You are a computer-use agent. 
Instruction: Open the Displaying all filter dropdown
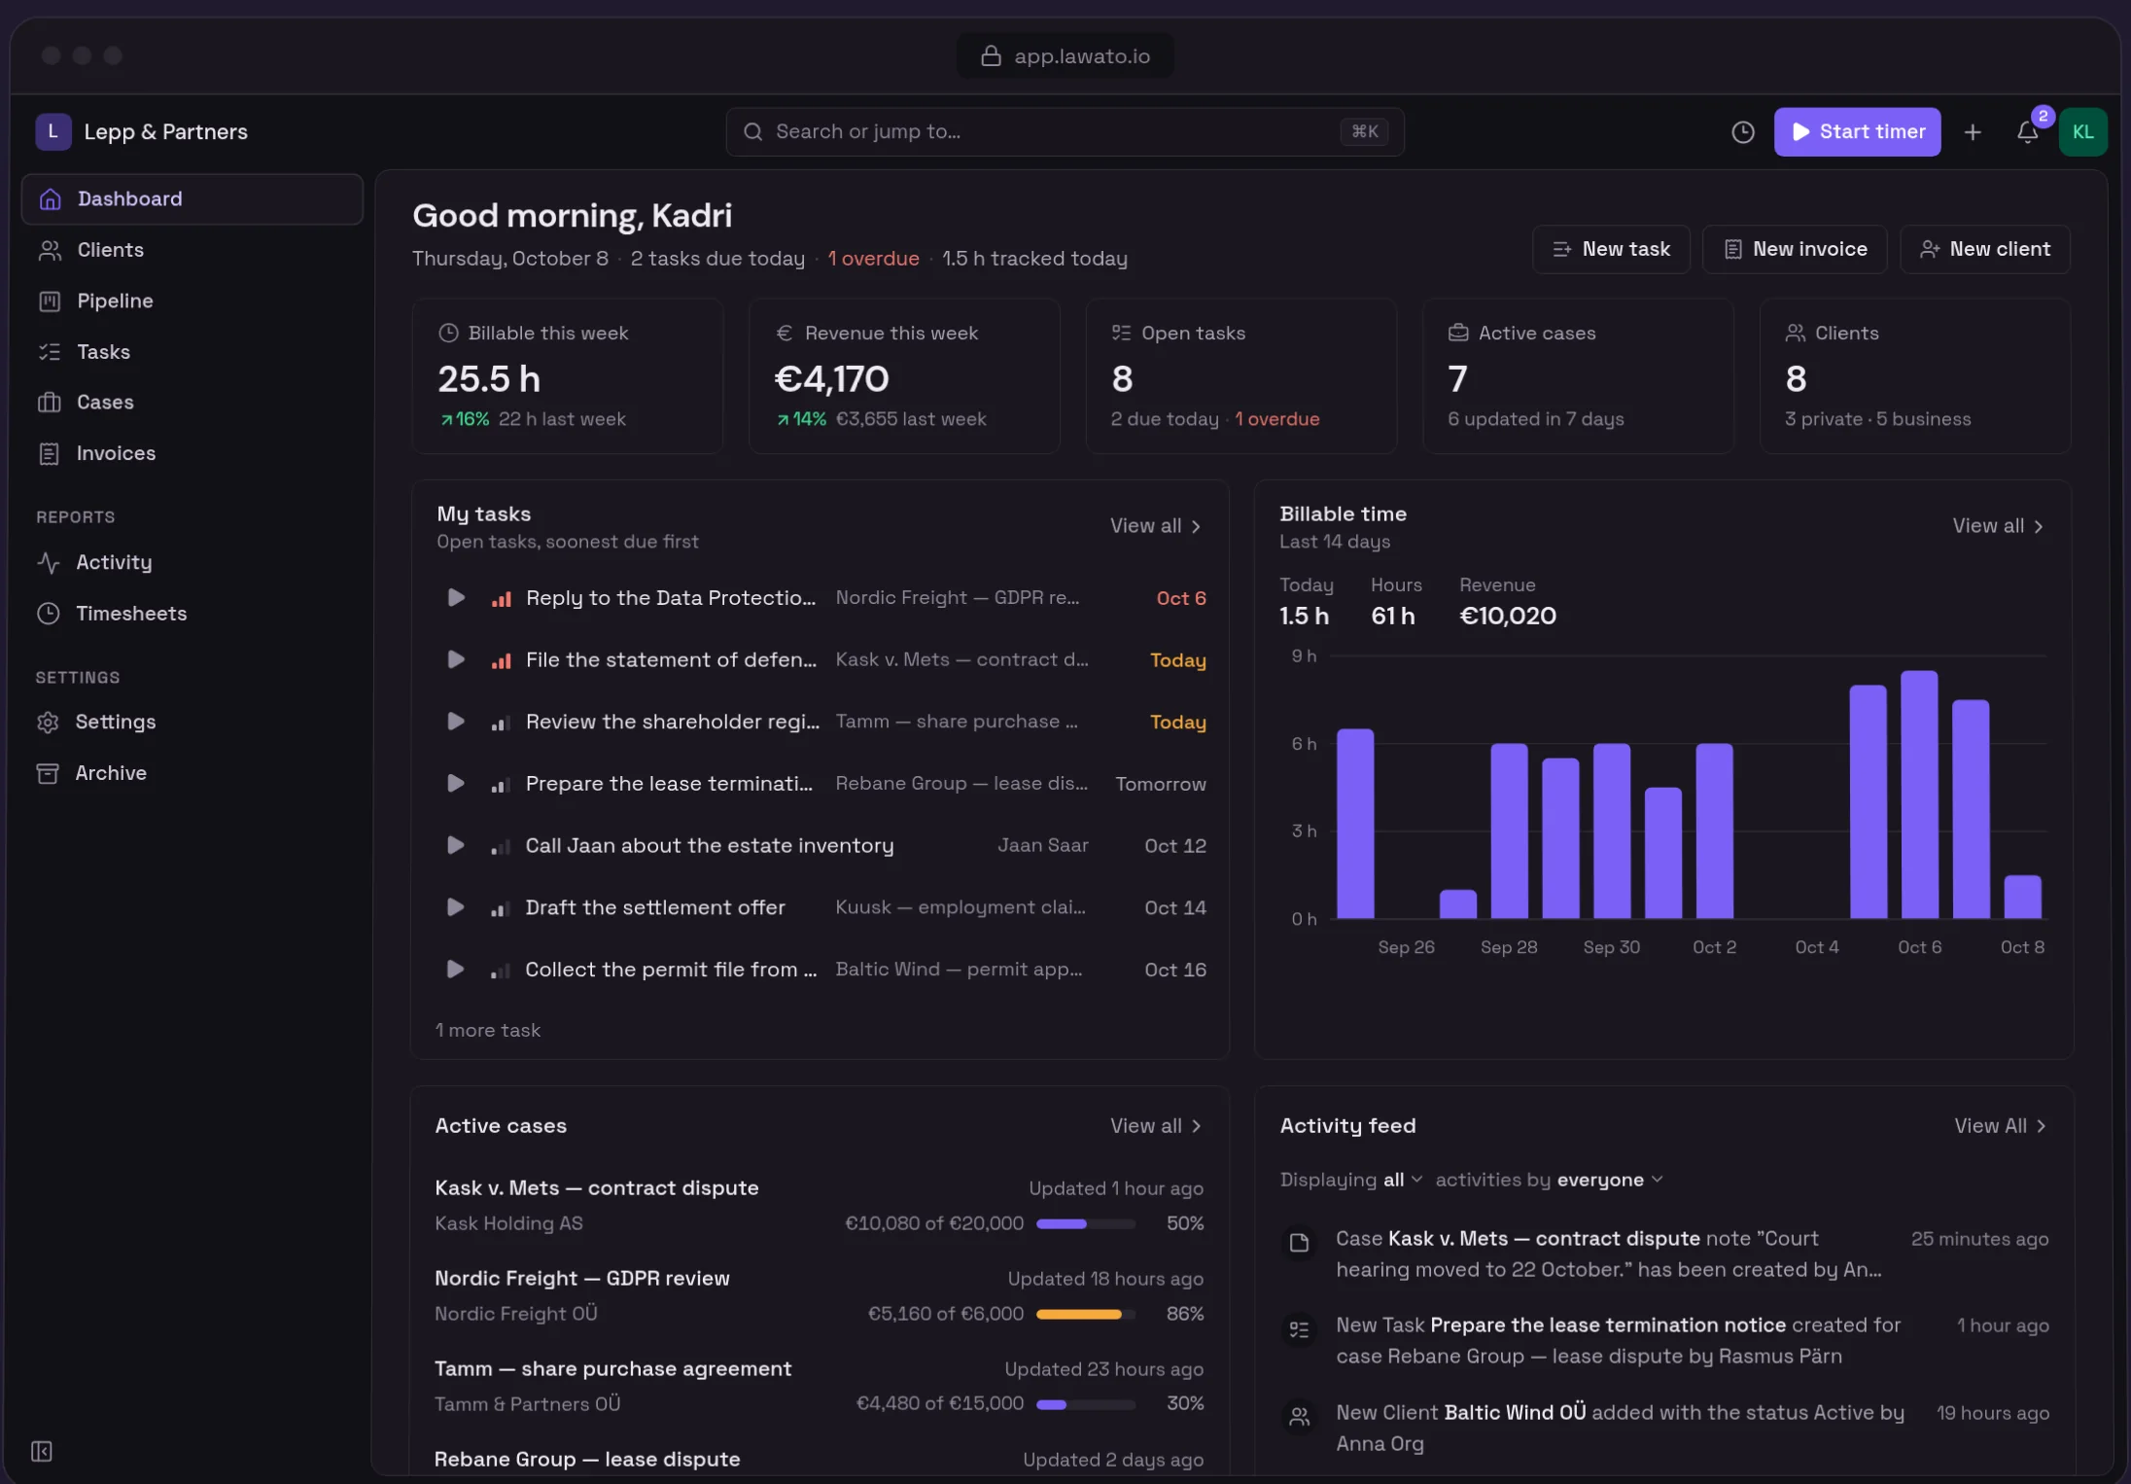pos(1403,1180)
